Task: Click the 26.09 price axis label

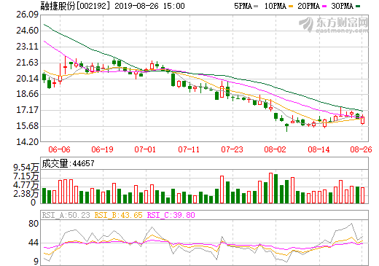Action: point(27,15)
